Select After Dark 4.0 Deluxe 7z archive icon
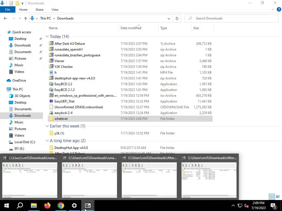Viewport: 282px width, 211px height. pos(51,43)
